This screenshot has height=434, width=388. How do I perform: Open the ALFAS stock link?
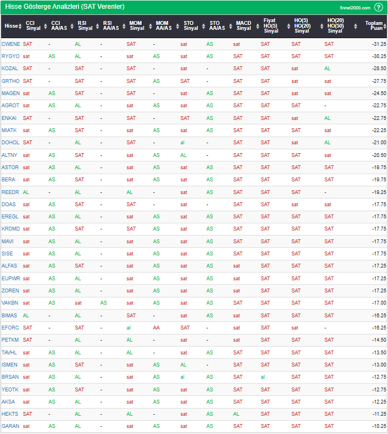pyautogui.click(x=9, y=266)
